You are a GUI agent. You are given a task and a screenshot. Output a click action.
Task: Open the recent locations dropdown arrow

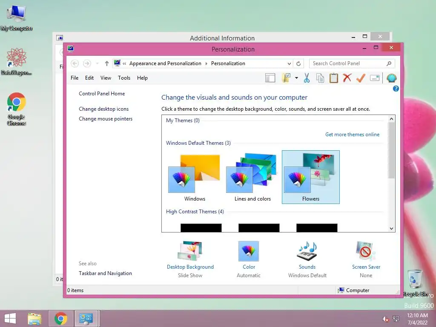pyautogui.click(x=98, y=63)
